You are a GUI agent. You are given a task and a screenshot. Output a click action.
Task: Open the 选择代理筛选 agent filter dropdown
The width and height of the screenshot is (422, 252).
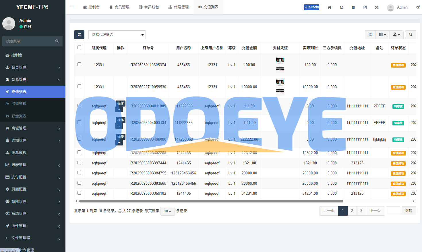coord(117,35)
